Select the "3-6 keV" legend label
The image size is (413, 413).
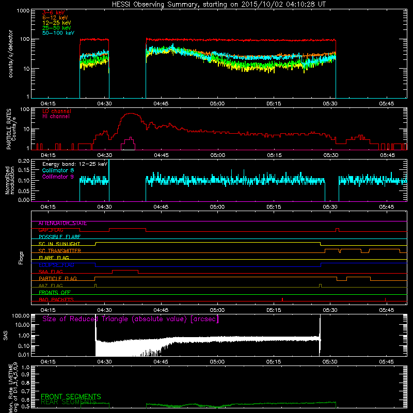tap(54, 12)
